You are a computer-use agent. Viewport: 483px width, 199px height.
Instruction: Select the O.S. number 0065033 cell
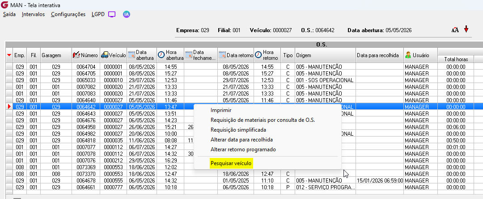87,80
